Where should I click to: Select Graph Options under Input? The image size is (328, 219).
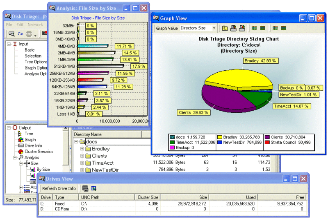click(36, 68)
